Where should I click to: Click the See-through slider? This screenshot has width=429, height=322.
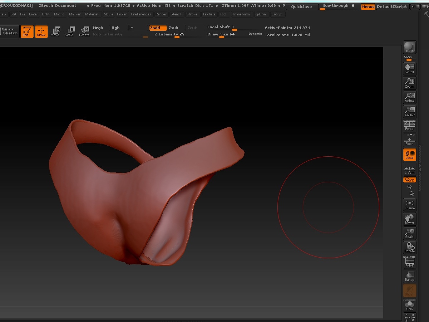pos(338,6)
